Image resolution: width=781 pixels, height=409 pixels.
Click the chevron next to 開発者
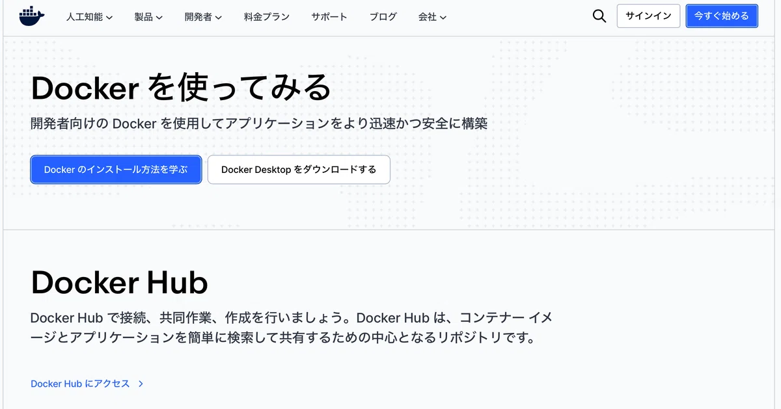pyautogui.click(x=218, y=18)
